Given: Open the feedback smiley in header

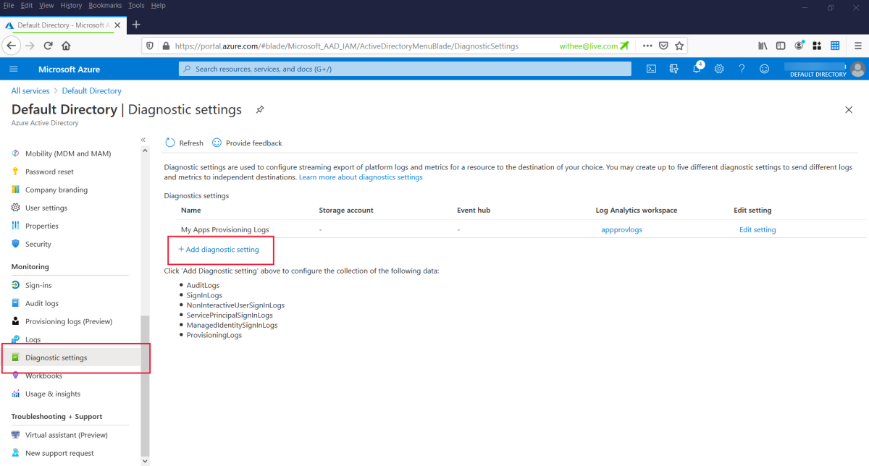Looking at the screenshot, I should point(764,69).
